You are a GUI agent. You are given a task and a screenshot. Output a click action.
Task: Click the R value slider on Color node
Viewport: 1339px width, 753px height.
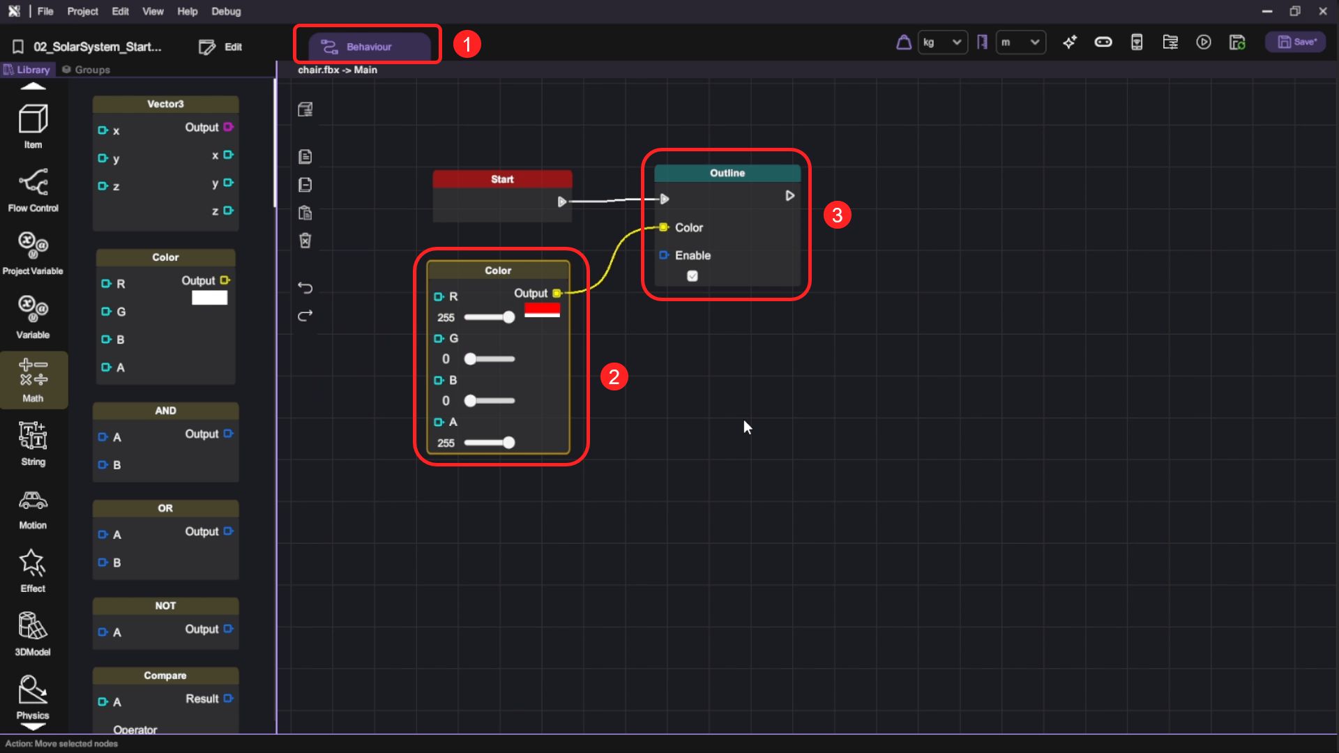[490, 317]
